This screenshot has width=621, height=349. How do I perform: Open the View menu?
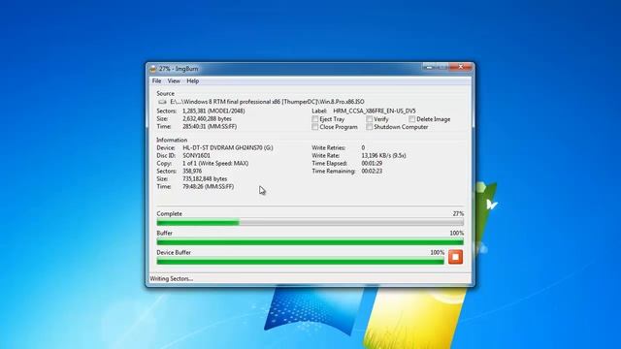pos(174,81)
